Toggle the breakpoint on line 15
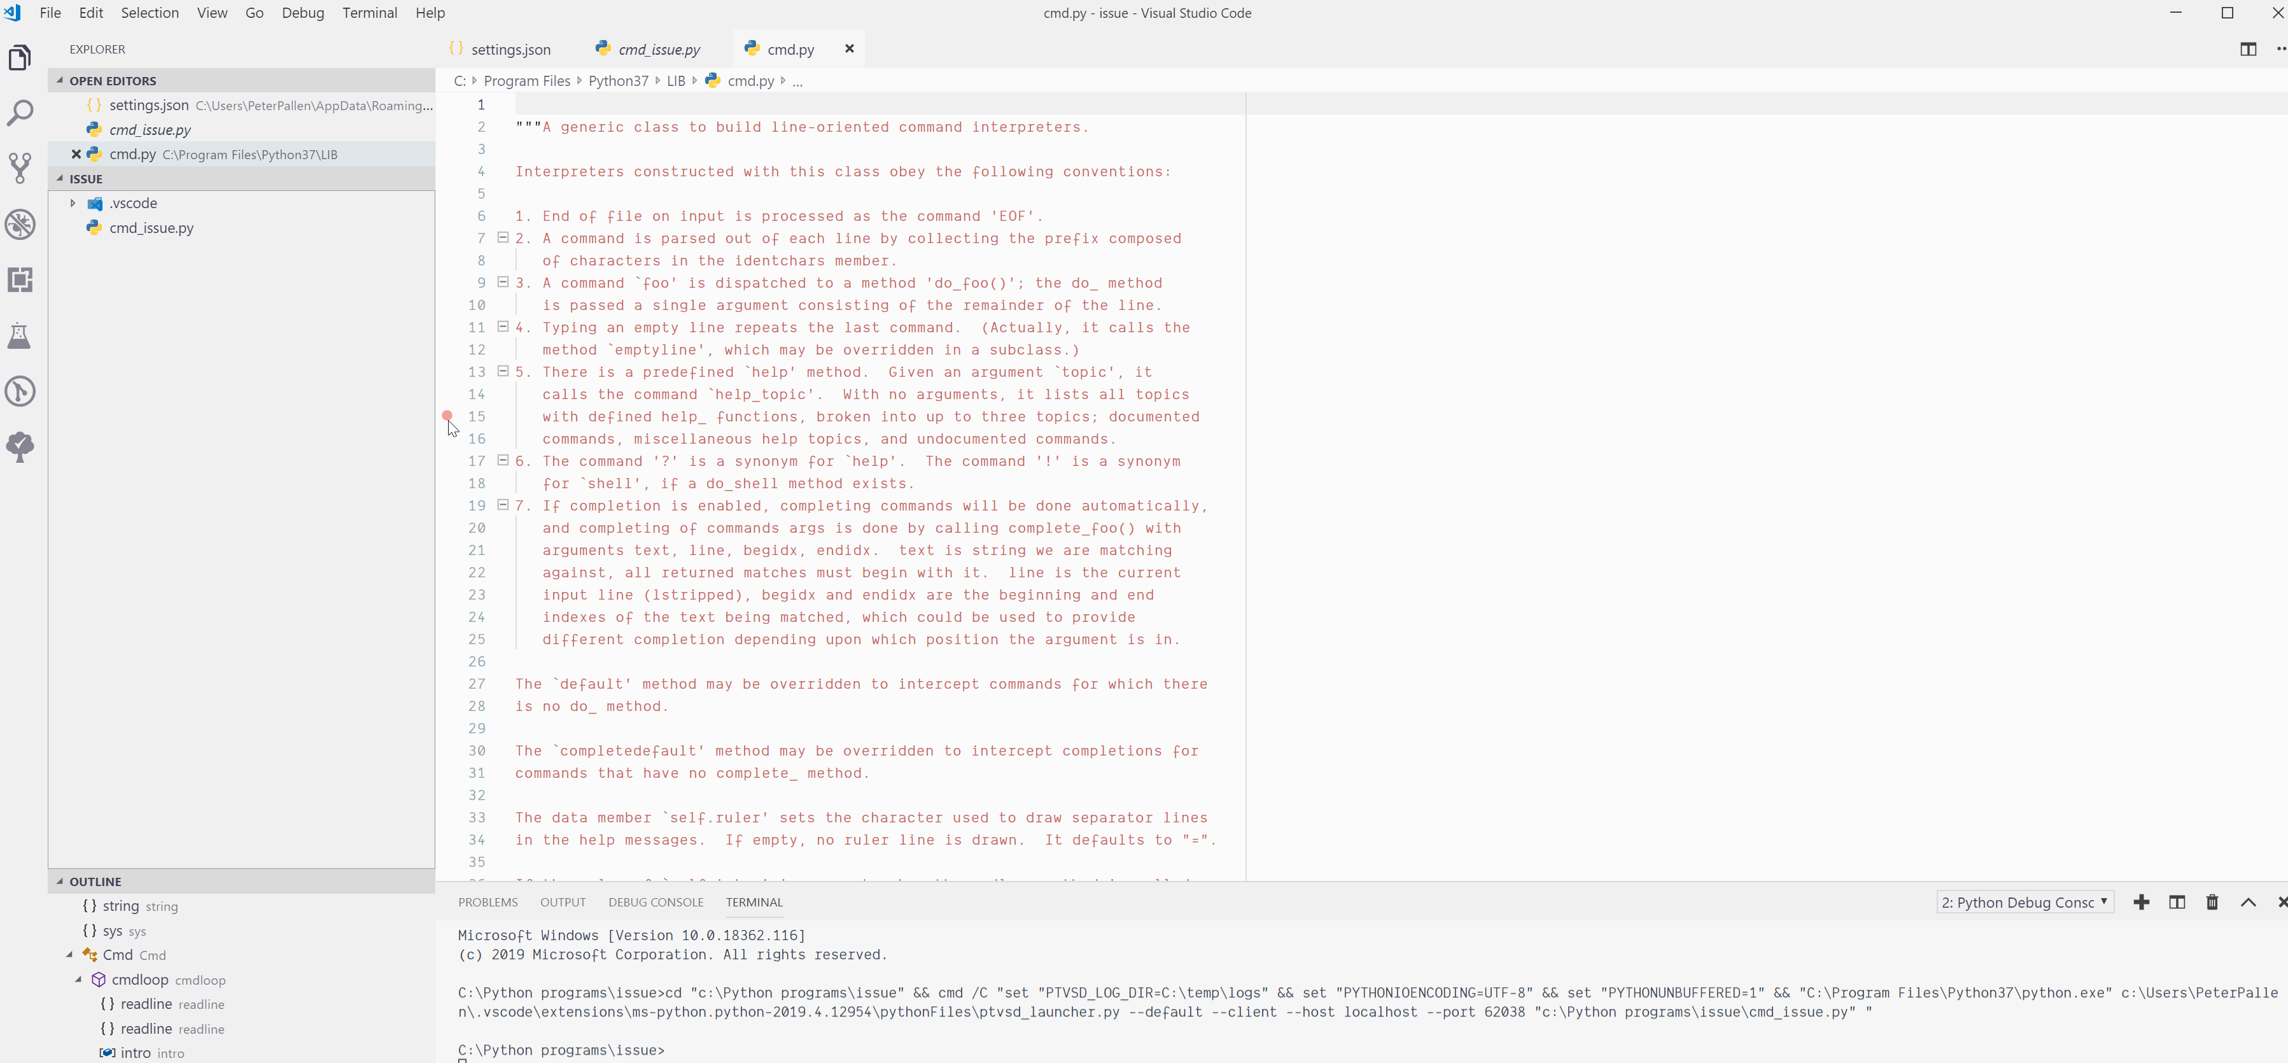 [449, 416]
